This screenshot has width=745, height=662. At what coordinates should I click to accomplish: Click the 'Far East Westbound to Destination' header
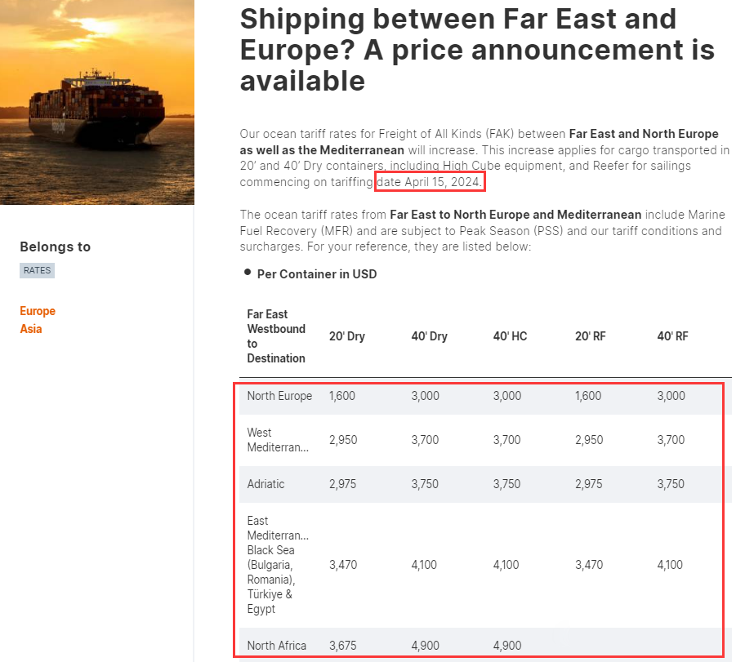click(x=276, y=336)
